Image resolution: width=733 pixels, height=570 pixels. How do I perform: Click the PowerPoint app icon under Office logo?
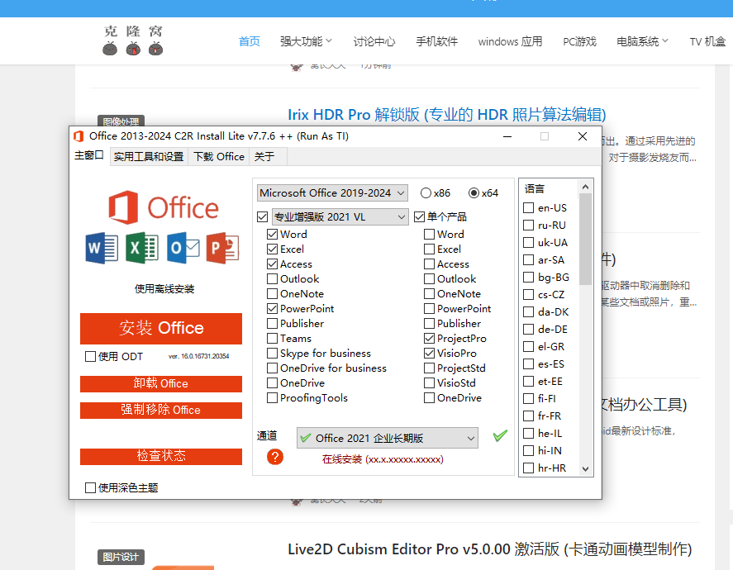coord(223,248)
